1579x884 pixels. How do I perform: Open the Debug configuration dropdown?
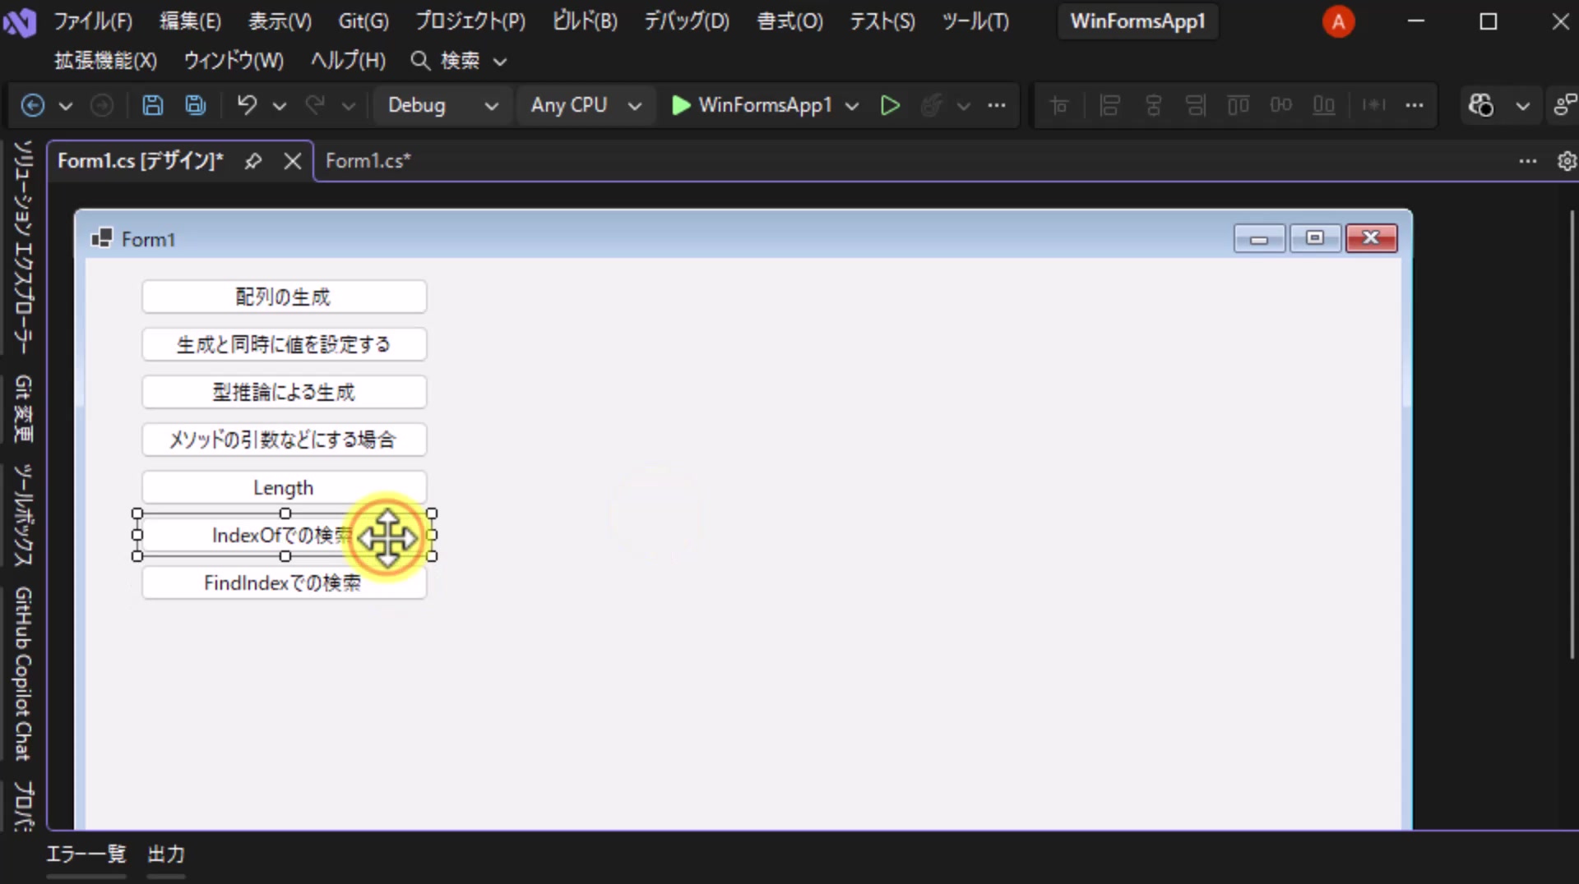click(442, 105)
